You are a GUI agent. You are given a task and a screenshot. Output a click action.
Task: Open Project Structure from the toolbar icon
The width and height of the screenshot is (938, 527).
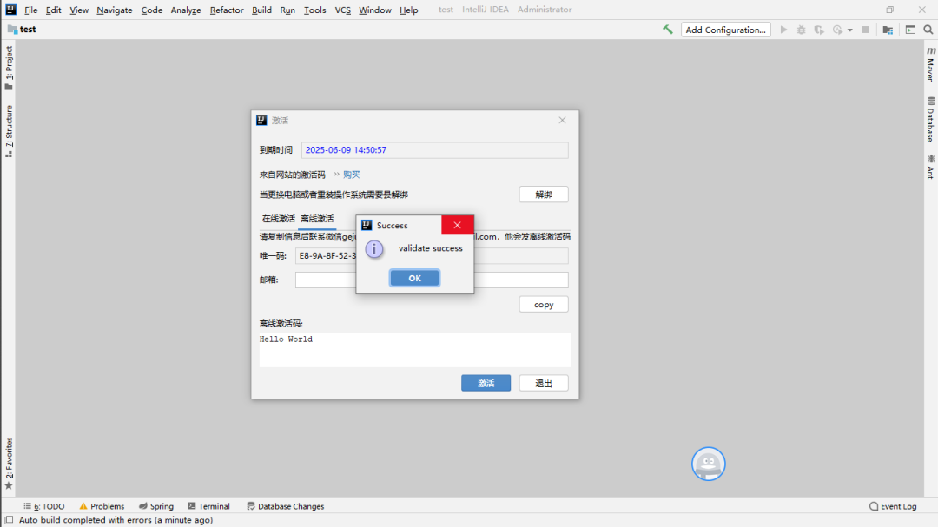[888, 30]
